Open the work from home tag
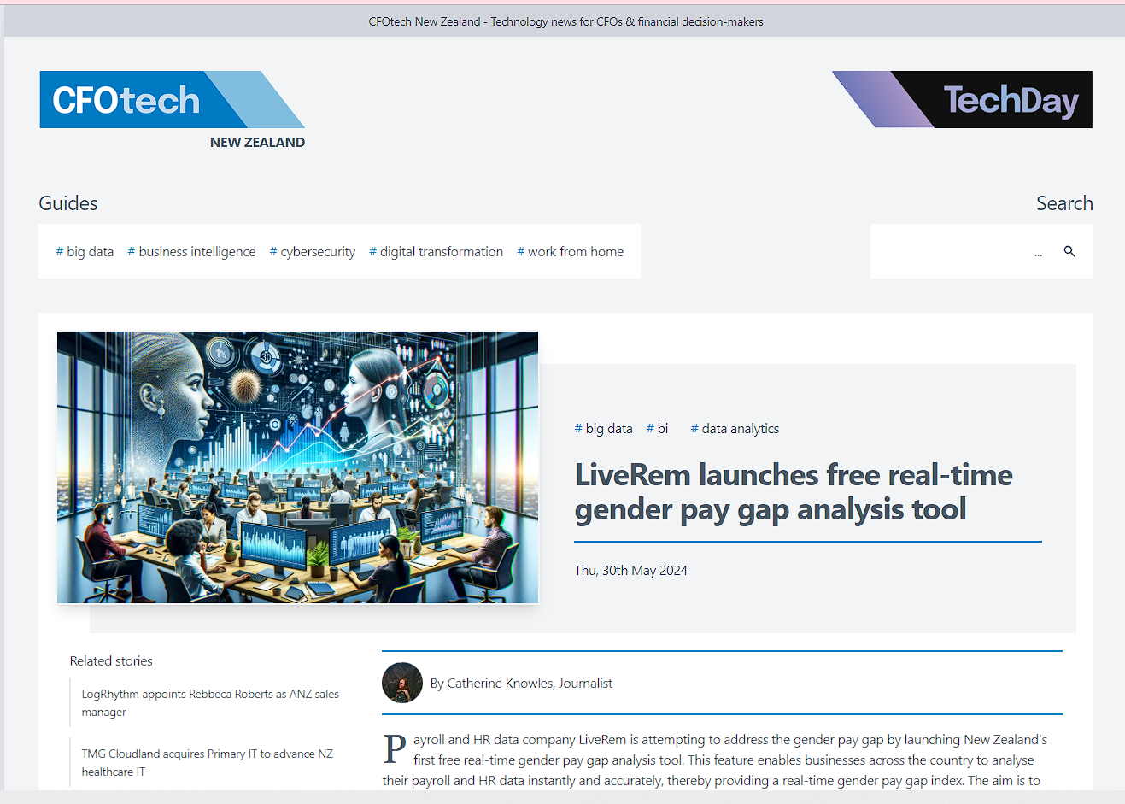The image size is (1125, 804). point(570,251)
